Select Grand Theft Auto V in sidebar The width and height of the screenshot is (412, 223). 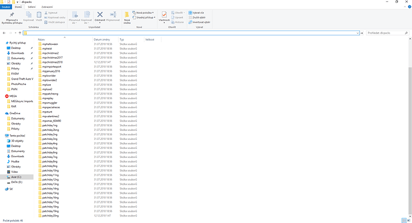point(20,79)
